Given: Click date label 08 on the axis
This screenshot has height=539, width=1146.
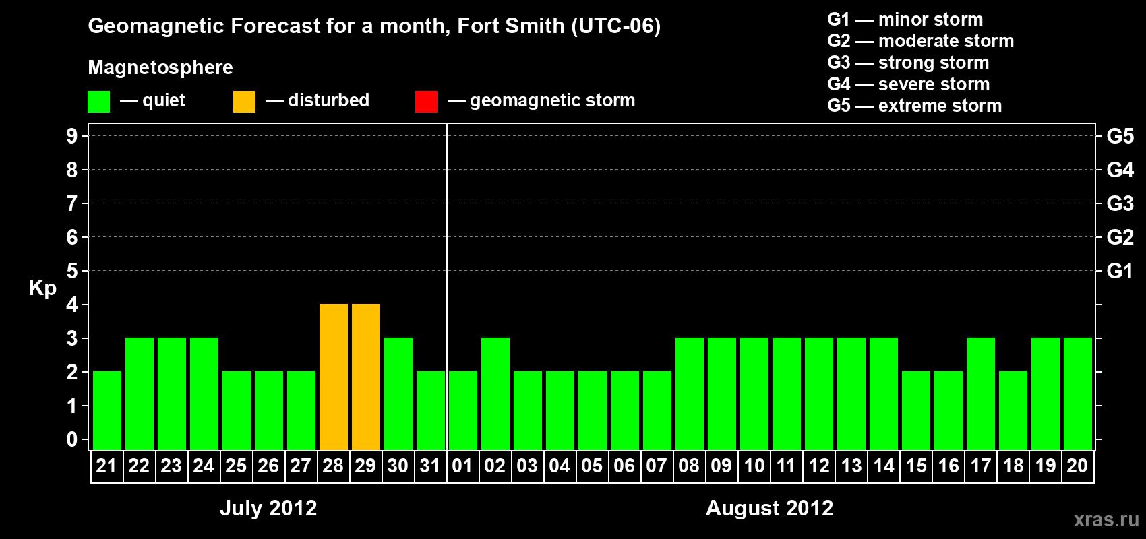Looking at the screenshot, I should click(689, 466).
